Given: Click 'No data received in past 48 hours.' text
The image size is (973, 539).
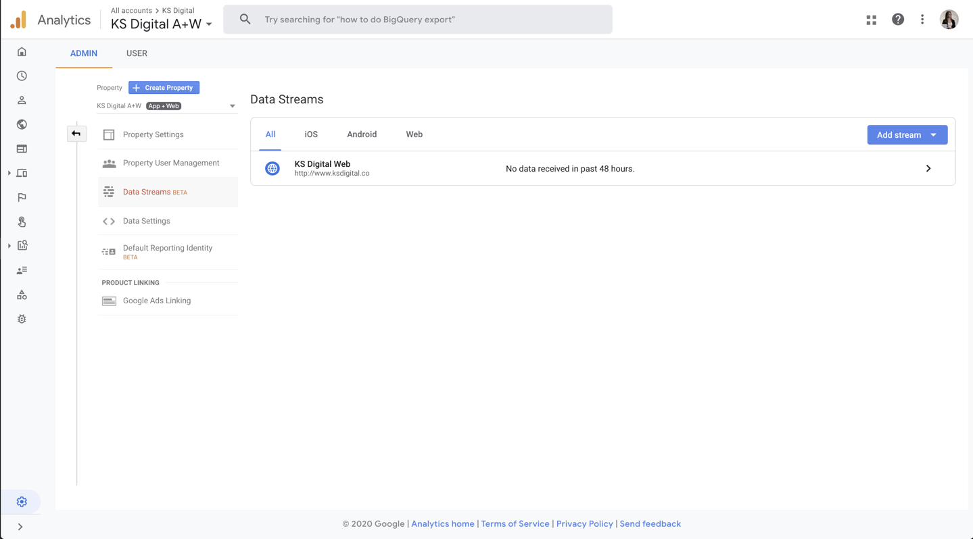Looking at the screenshot, I should (570, 169).
